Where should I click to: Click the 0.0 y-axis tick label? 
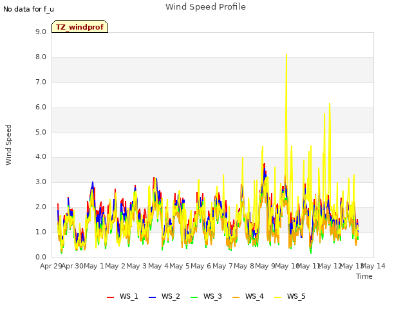click(41, 257)
